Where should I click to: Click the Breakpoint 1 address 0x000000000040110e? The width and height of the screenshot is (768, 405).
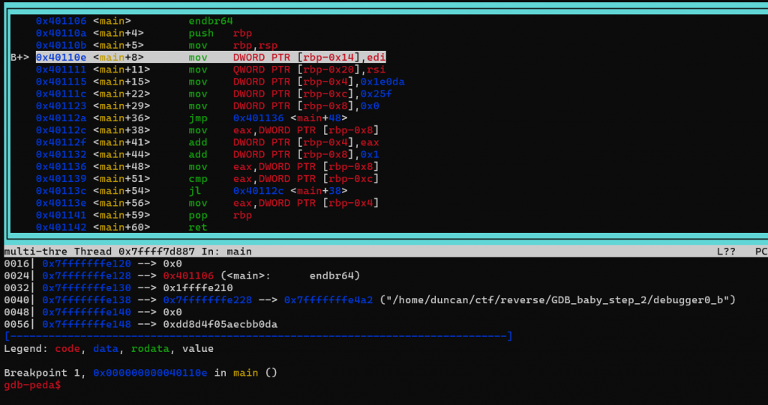tap(150, 373)
